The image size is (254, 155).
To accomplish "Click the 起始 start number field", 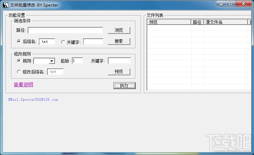I will 77,61.
